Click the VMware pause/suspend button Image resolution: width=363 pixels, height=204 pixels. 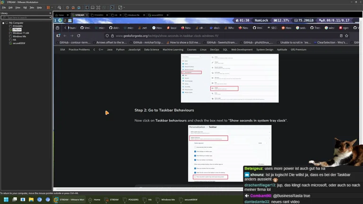48,8
